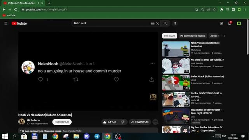Open YouTube notifications bell

coord(230,23)
